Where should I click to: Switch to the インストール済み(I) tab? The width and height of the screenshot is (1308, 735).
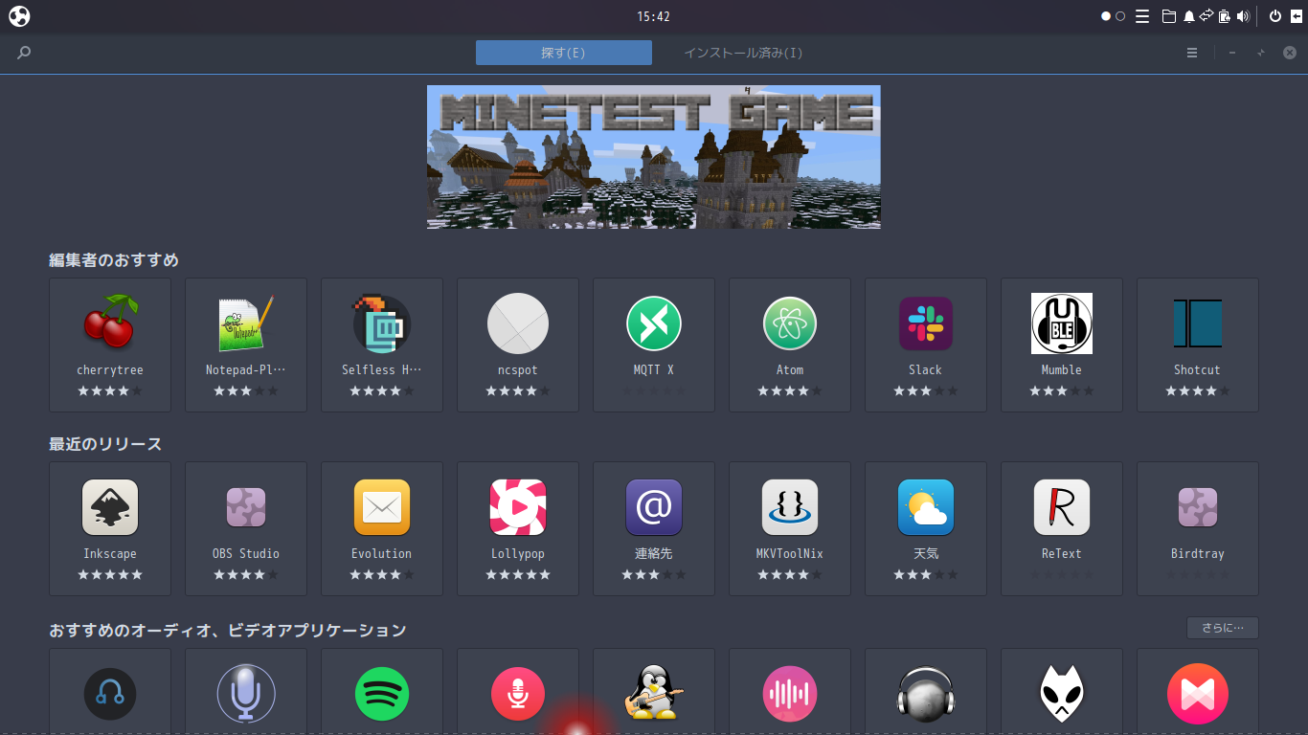pos(743,53)
